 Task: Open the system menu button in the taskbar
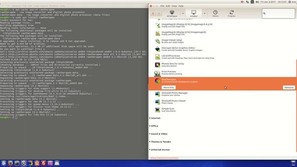pyautogui.click(x=3, y=163)
